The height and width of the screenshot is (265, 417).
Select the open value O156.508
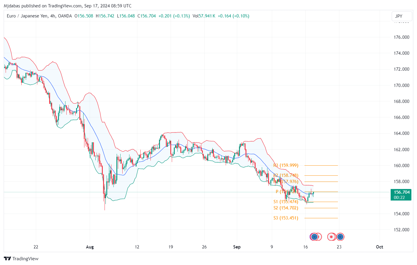[x=84, y=16]
